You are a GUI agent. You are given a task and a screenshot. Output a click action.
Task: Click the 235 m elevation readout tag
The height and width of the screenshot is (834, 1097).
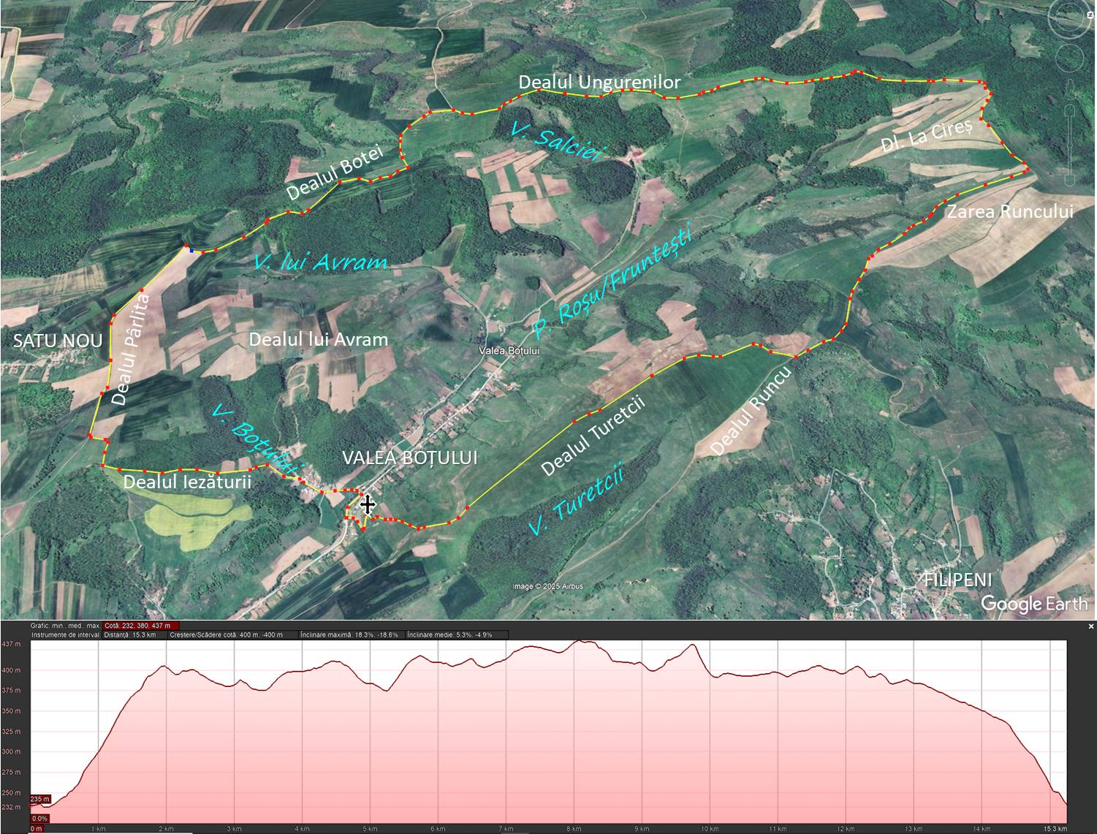coord(40,799)
